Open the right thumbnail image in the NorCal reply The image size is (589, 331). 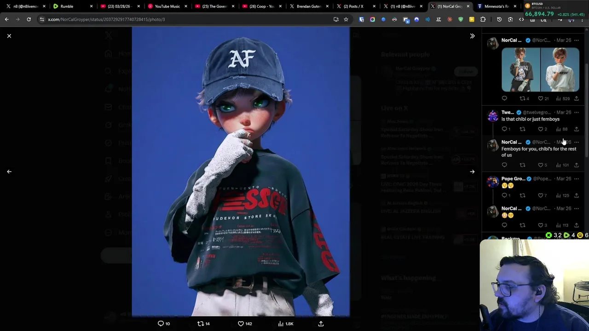(560, 70)
